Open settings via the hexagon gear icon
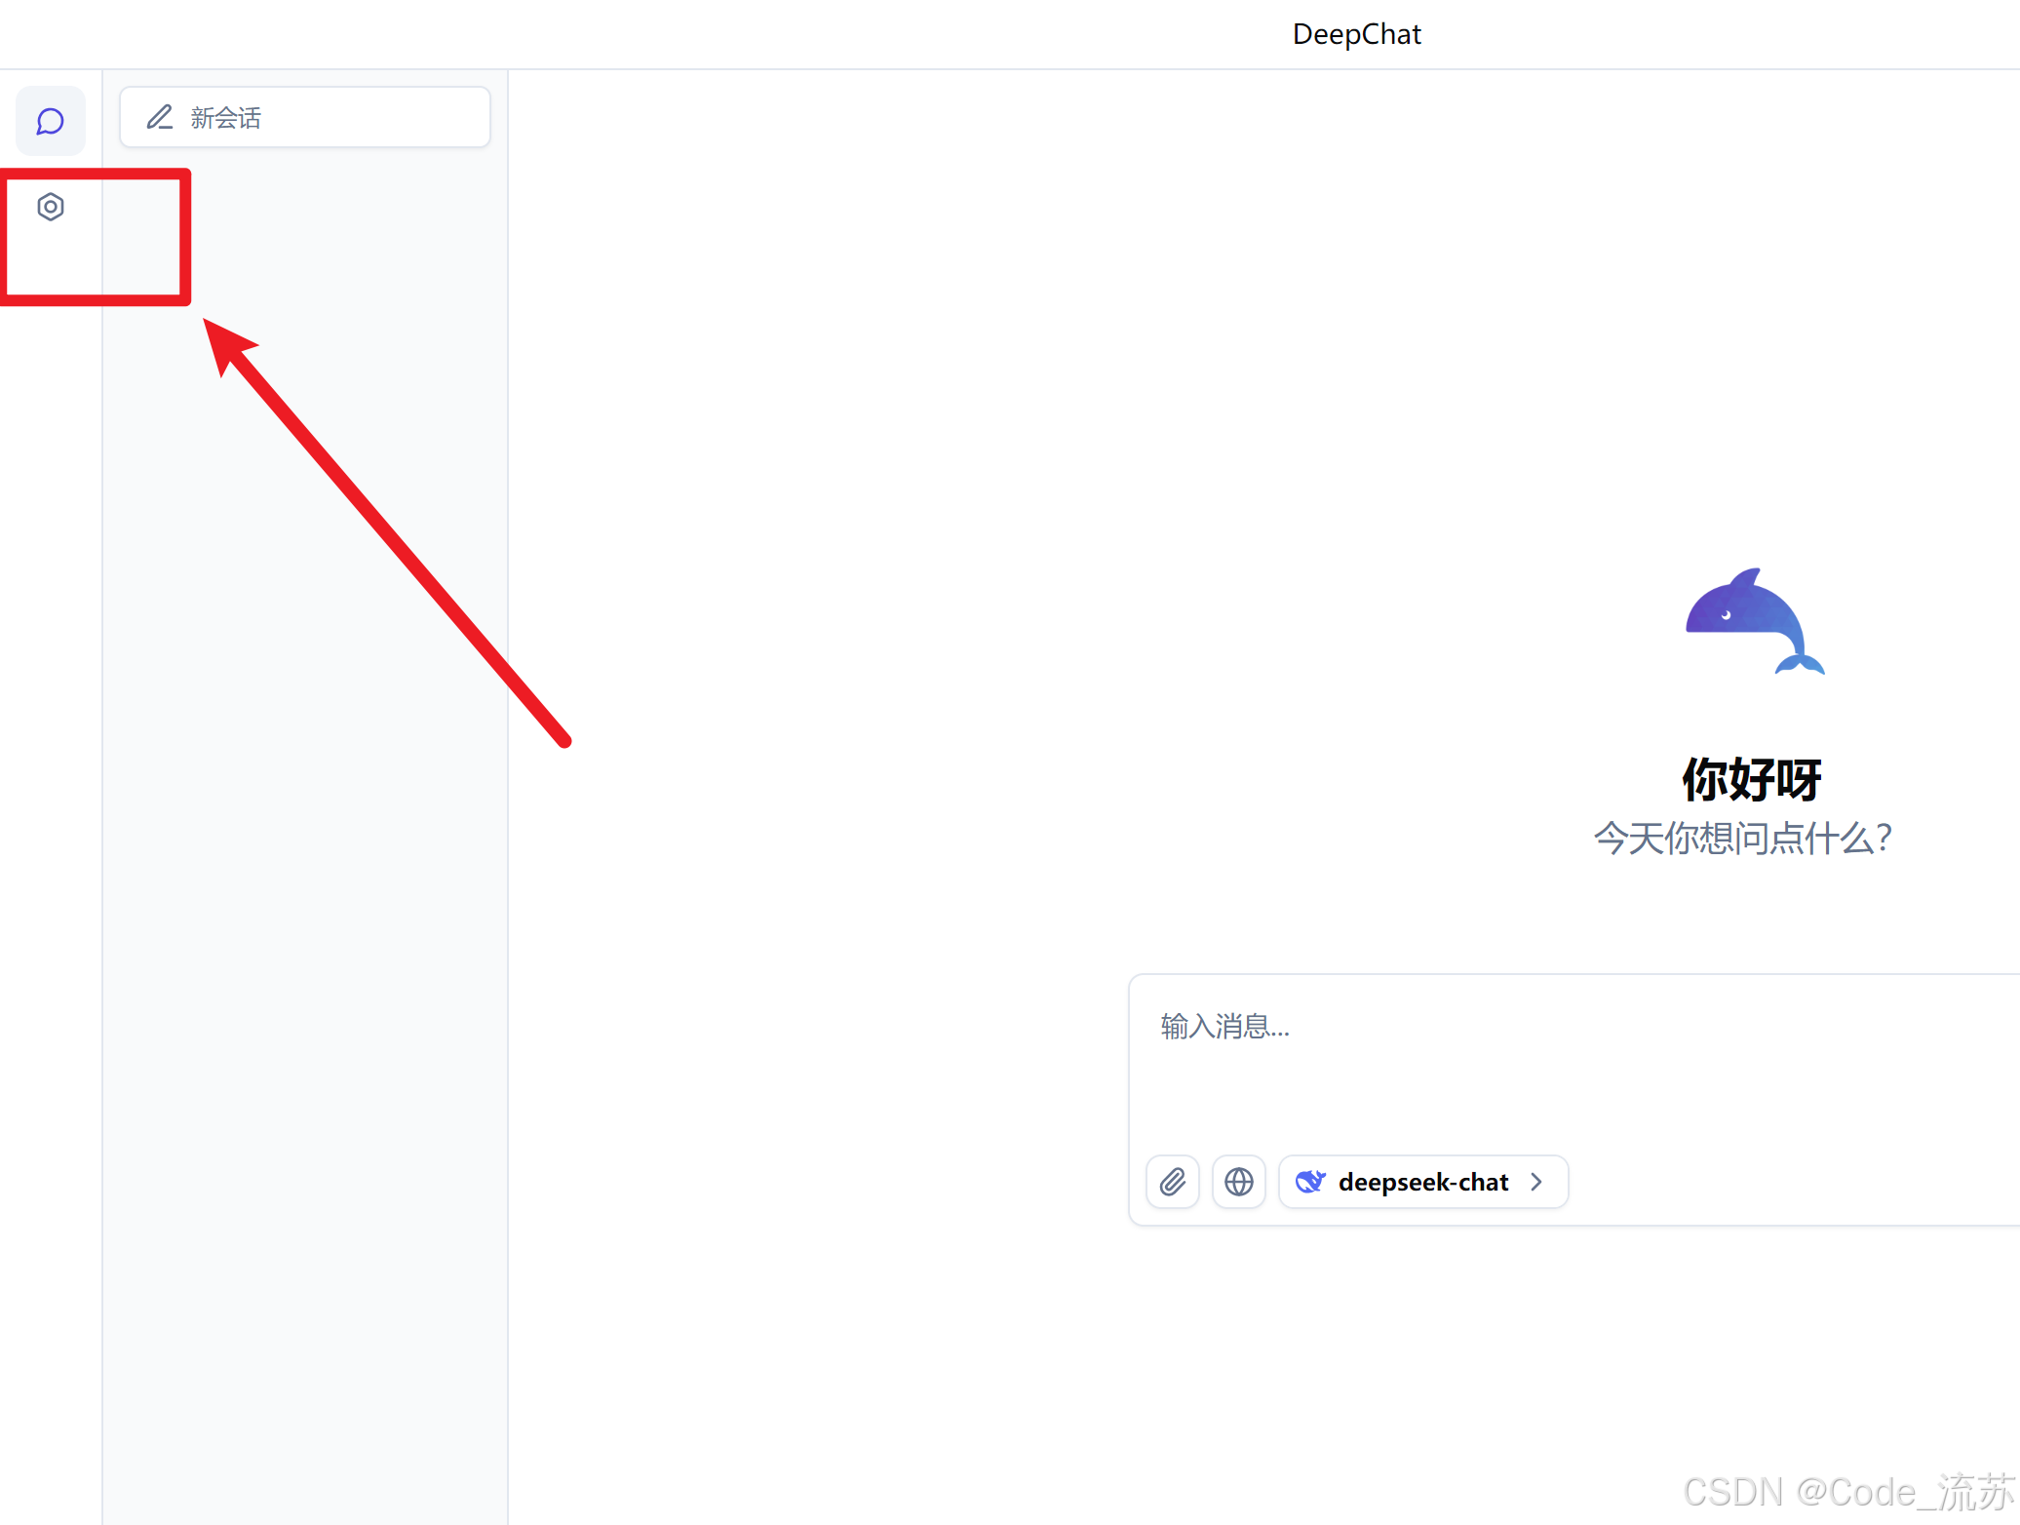Viewport: 2020px width, 1525px height. (51, 207)
